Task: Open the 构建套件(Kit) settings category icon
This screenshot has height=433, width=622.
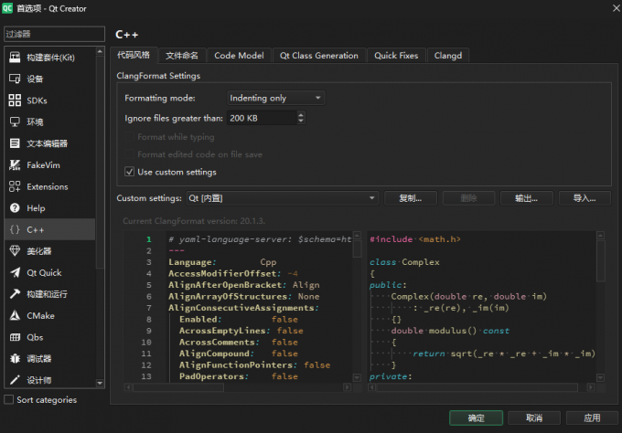Action: (14, 58)
